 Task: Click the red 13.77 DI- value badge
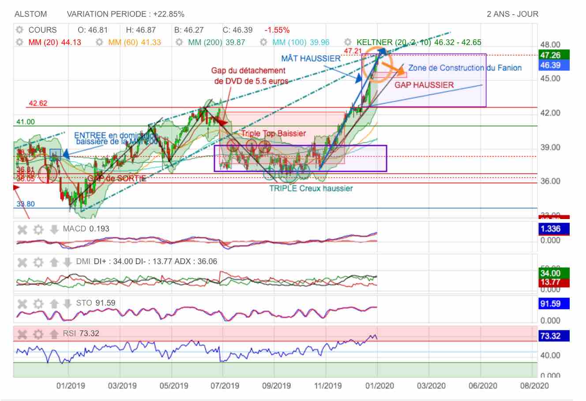[554, 282]
